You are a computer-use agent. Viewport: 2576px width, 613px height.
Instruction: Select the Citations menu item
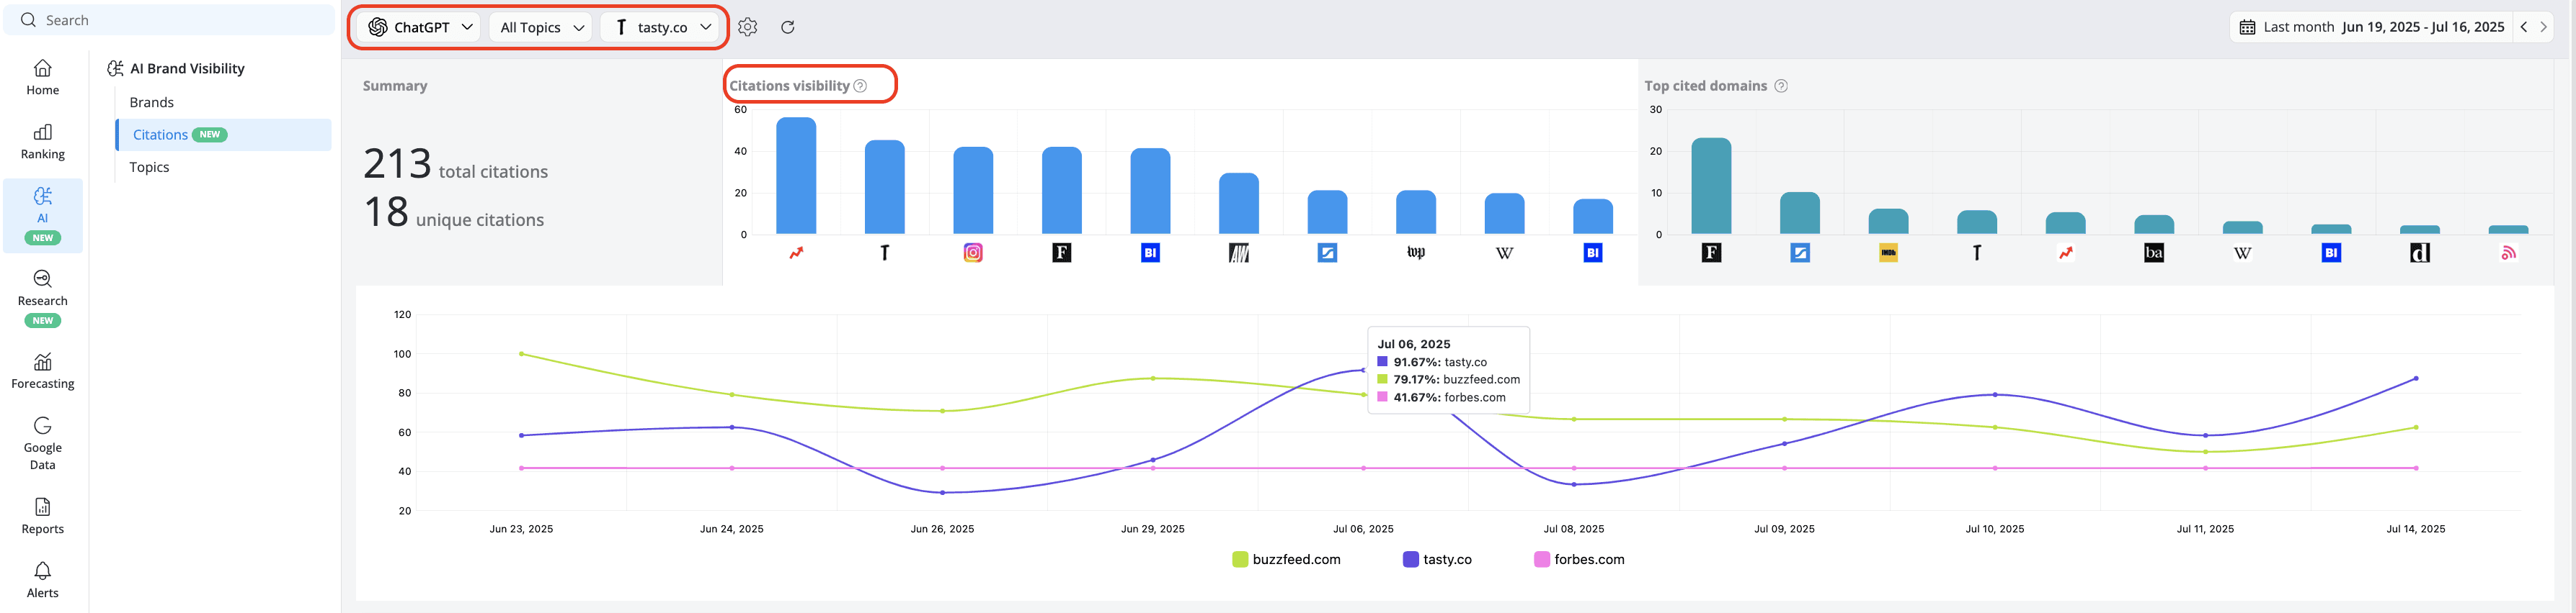[x=224, y=135]
